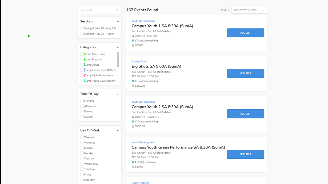Click the price tag icon beside $85.00
Screen dimensions: 328x184
pos(133,45)
